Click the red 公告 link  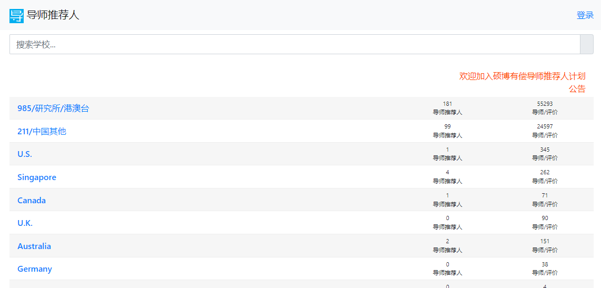pyautogui.click(x=577, y=89)
